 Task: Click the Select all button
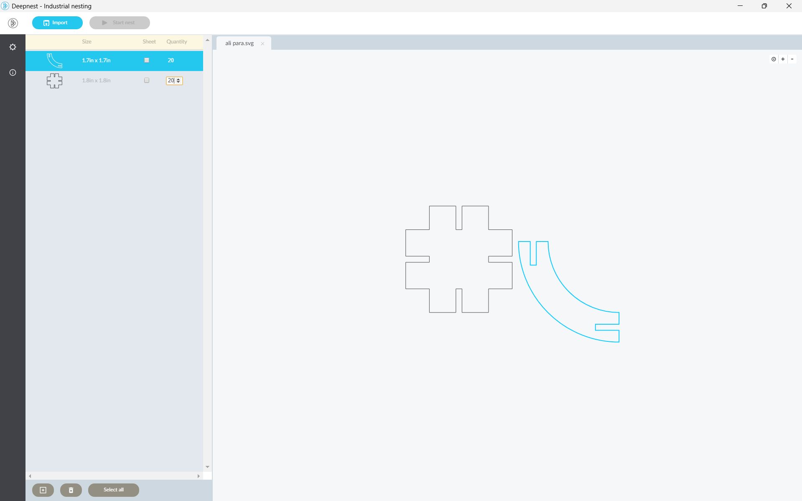(x=114, y=490)
